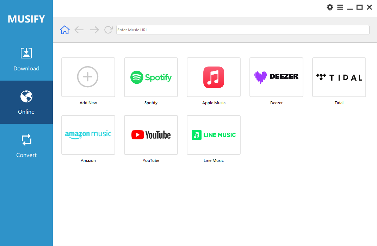Viewport: 377px width, 246px height.
Task: Open the Tidal tile
Action: tap(339, 77)
